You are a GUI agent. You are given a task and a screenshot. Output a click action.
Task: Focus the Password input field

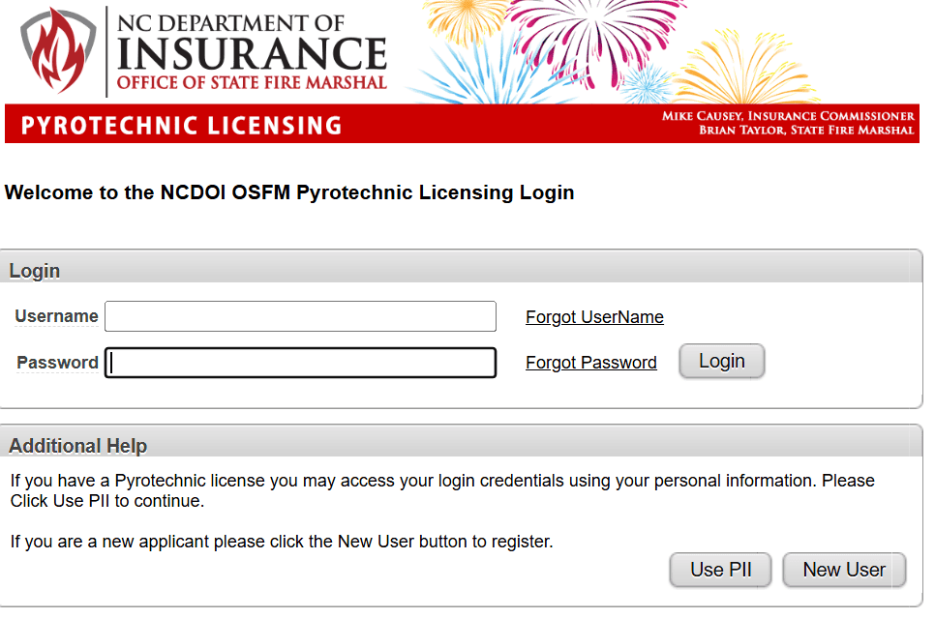(x=300, y=363)
